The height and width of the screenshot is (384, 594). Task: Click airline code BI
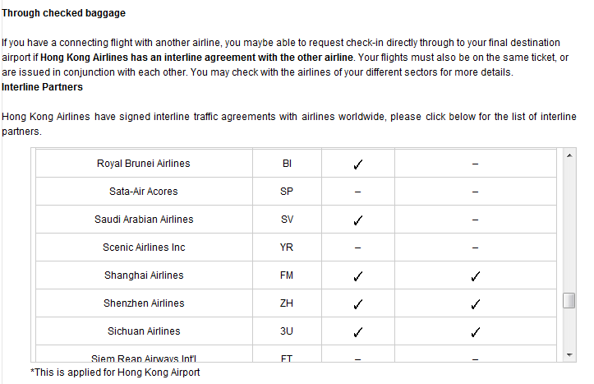(287, 164)
